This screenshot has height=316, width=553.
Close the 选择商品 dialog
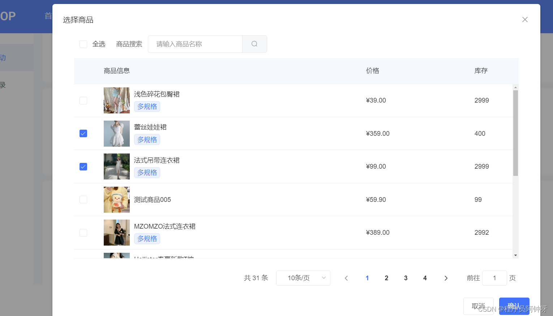coord(525,20)
